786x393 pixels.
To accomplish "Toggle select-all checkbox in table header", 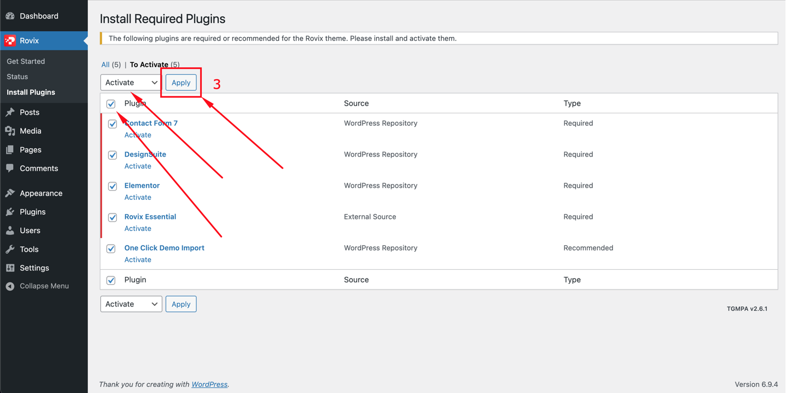I will tap(111, 103).
